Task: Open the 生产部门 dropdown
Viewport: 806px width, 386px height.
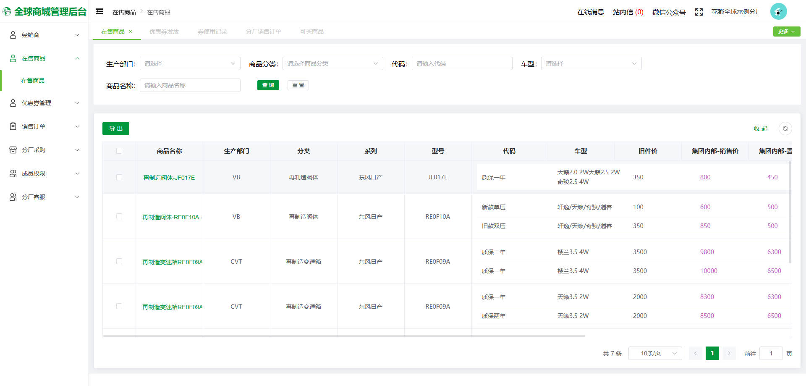Action: [x=190, y=63]
